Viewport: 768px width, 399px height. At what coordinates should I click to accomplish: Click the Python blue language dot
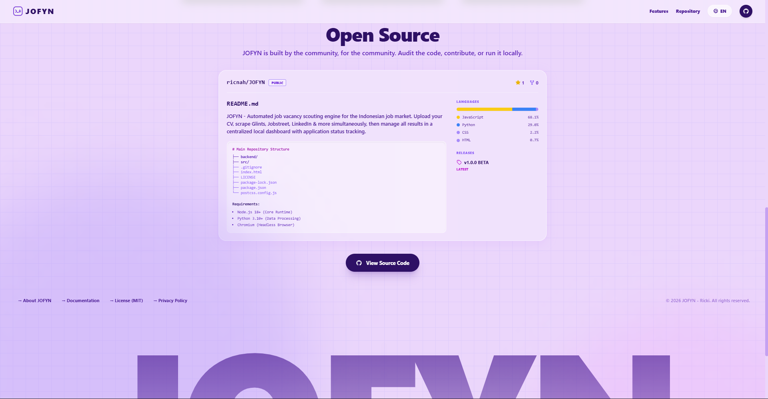tap(458, 125)
